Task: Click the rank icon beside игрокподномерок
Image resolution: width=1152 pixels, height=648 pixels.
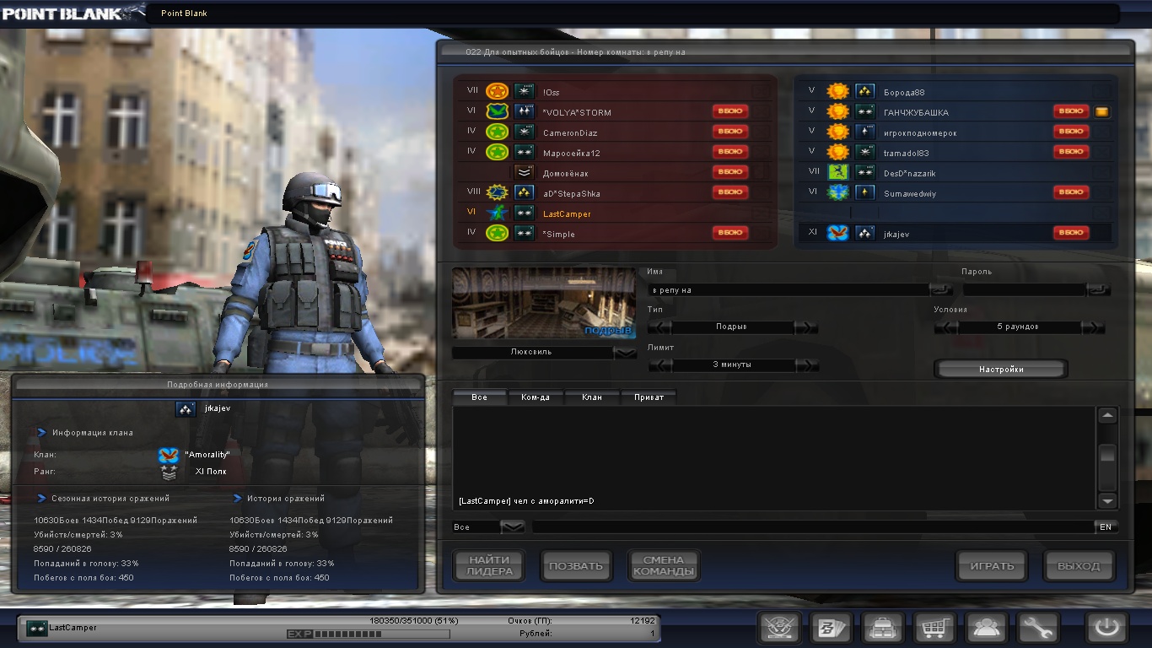Action: pos(864,132)
